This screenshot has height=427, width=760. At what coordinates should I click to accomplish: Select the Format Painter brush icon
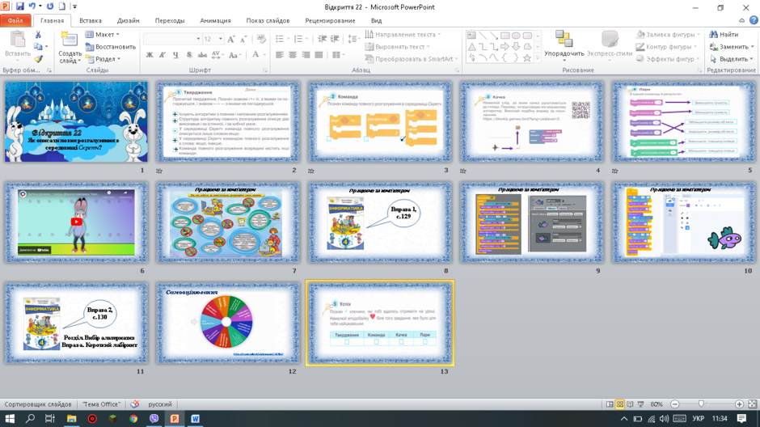(x=38, y=59)
